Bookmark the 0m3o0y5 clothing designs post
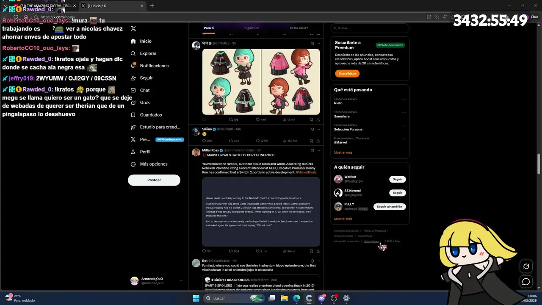This screenshot has height=305, width=542. (311, 120)
